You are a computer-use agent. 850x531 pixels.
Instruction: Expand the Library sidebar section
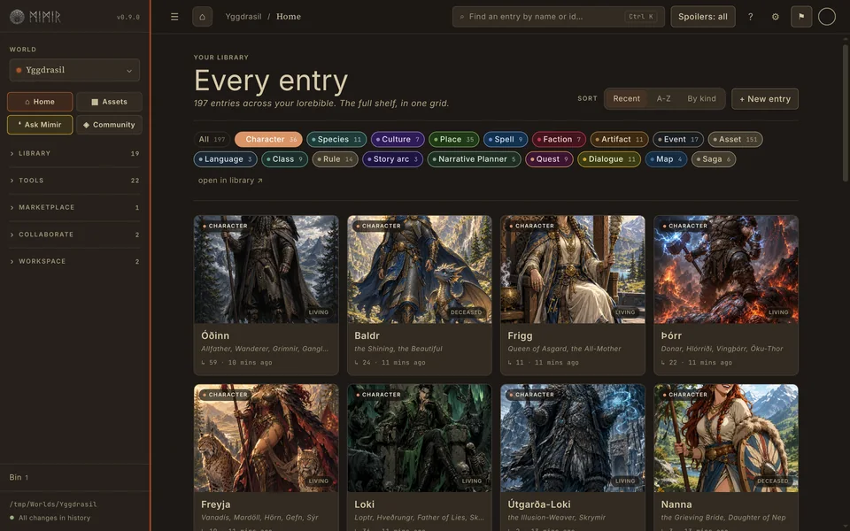pyautogui.click(x=74, y=153)
